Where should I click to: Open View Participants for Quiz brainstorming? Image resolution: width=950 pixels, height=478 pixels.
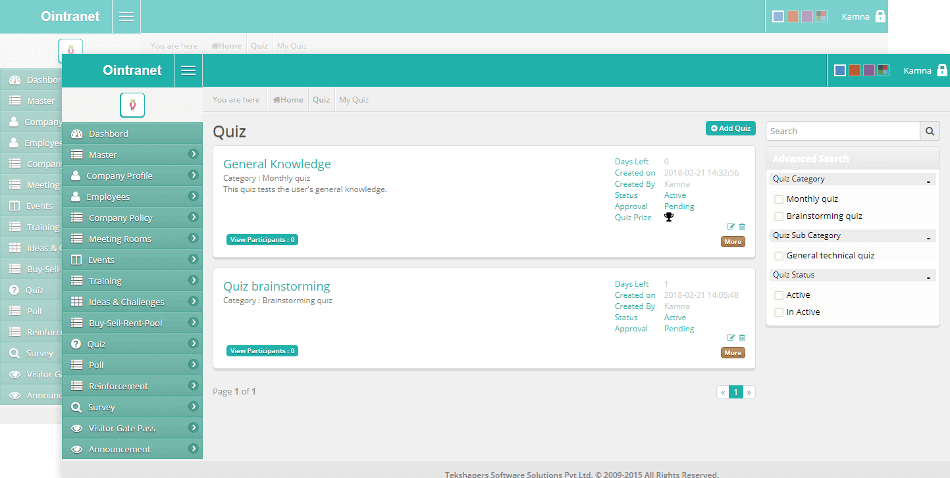tap(262, 351)
